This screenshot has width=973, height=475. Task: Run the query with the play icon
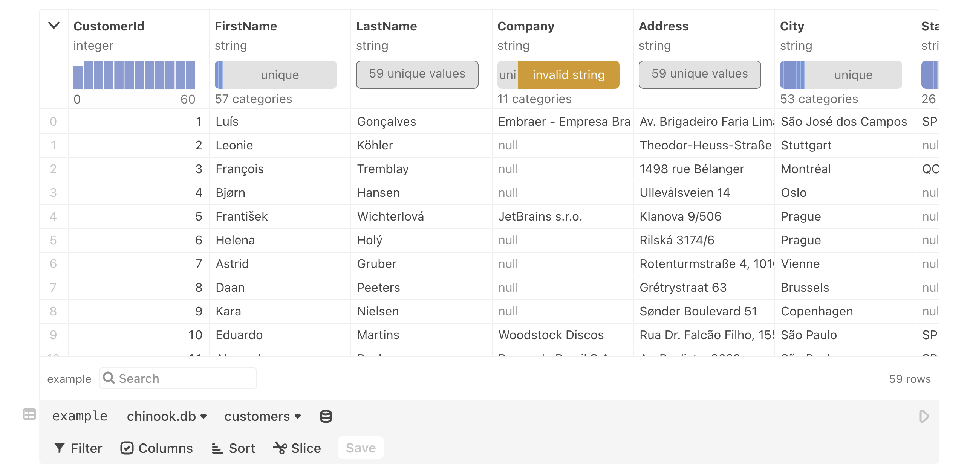click(x=924, y=416)
